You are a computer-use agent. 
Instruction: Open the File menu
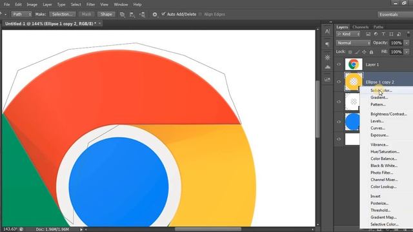point(7,5)
